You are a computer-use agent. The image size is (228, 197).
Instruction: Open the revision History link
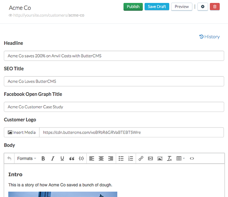tap(209, 37)
